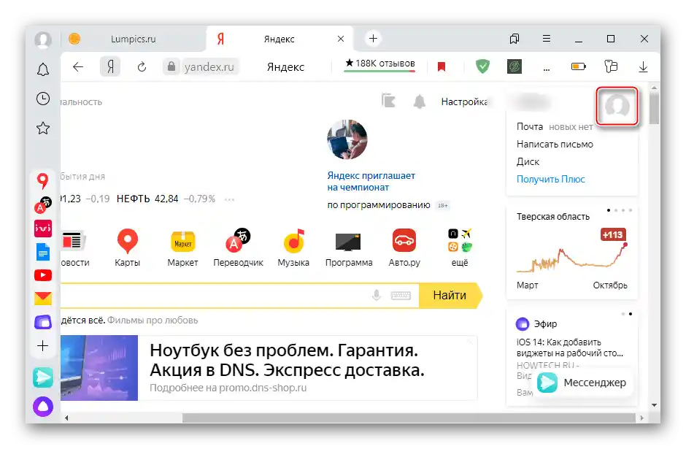Open Yandex Maps from the service shortcuts

pos(128,241)
